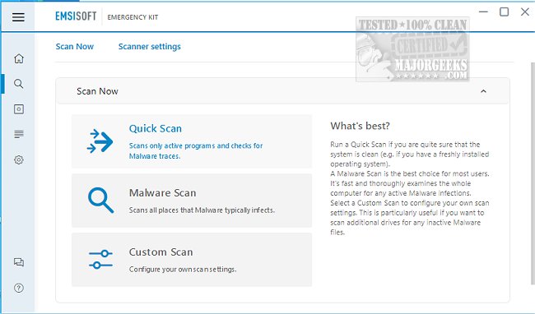Image resolution: width=535 pixels, height=314 pixels.
Task: Start a Quick Scan
Action: [x=192, y=141]
